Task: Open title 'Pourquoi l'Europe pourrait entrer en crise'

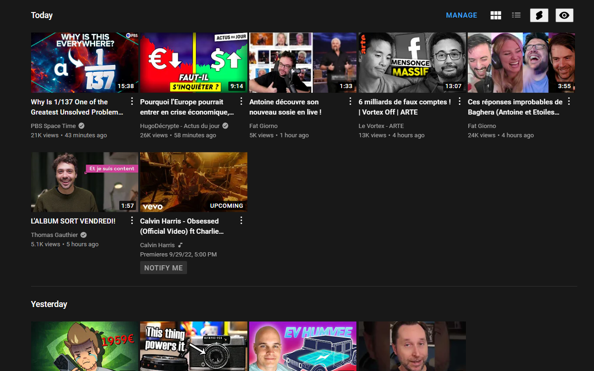Action: tap(187, 107)
